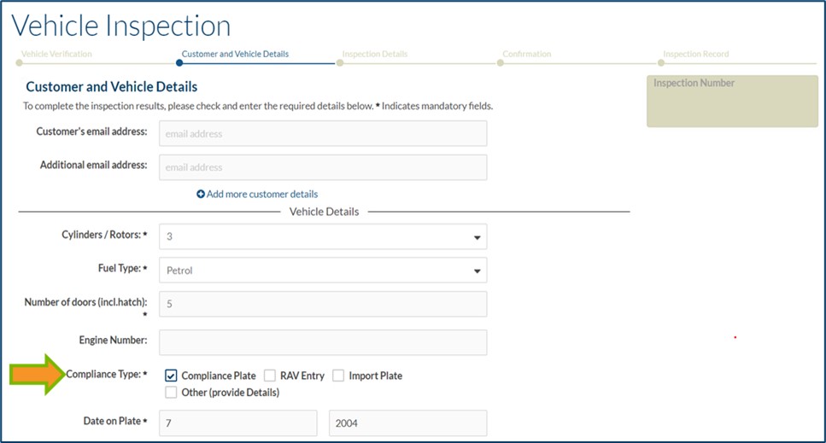
Task: Click the Inspection Details step dot
Action: pyautogui.click(x=340, y=62)
